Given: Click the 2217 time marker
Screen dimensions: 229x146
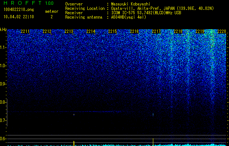Looking at the screenshot, I should (x=156, y=31).
